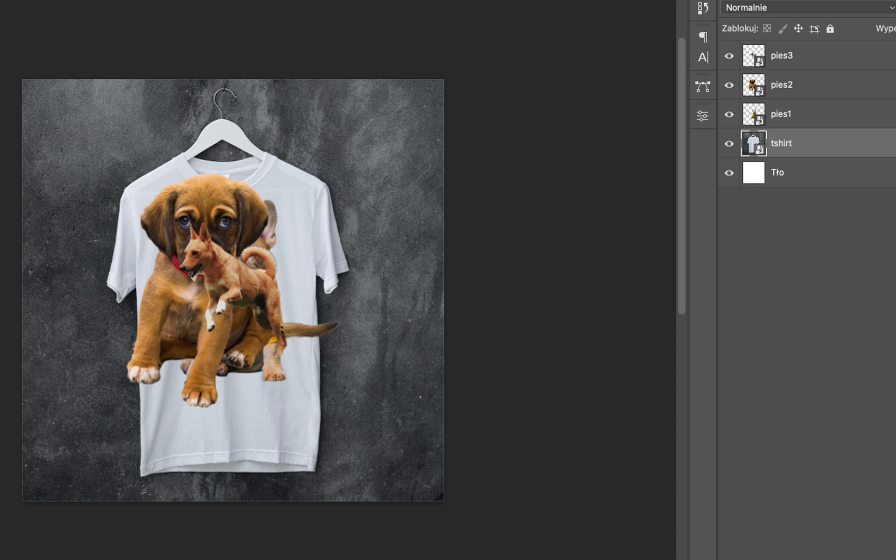Open the Character panel icon

pos(703,57)
